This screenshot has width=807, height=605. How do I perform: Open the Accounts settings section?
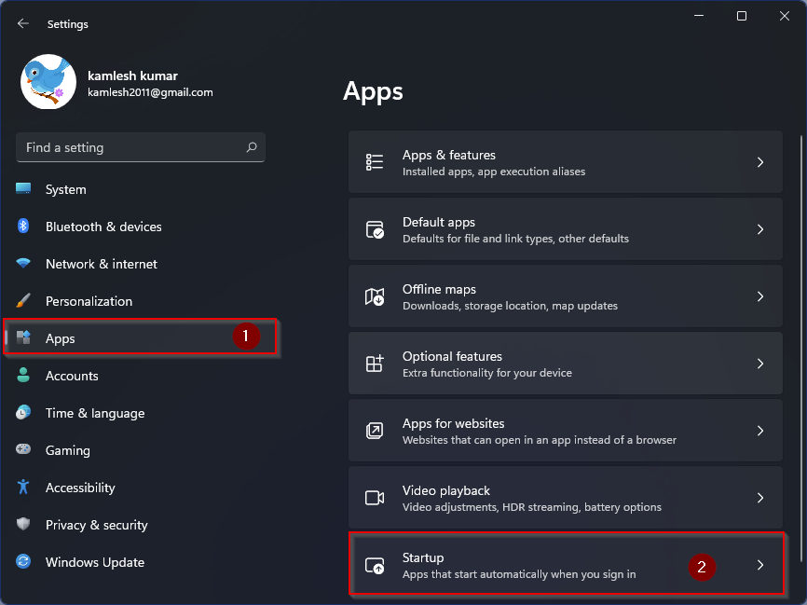coord(72,376)
